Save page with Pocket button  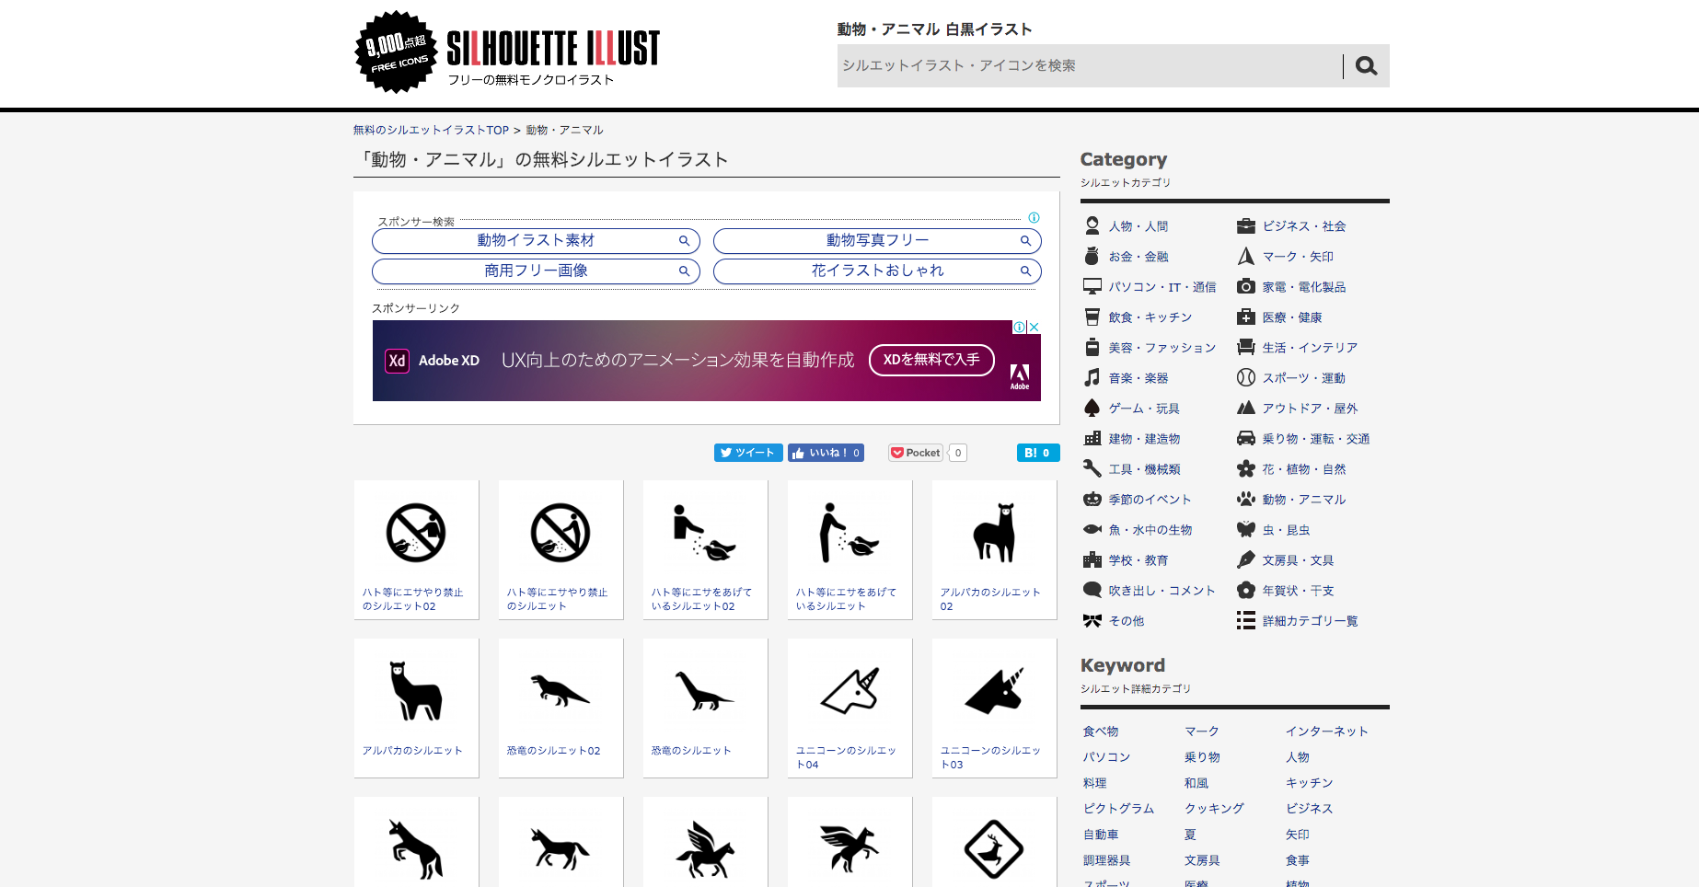[916, 453]
